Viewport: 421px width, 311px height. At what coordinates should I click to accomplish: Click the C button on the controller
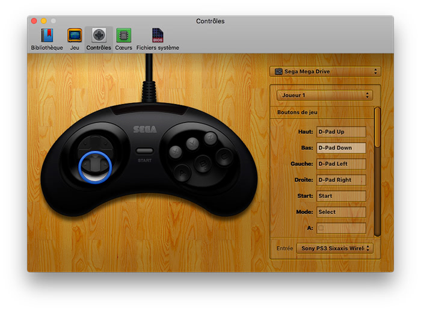(224, 156)
